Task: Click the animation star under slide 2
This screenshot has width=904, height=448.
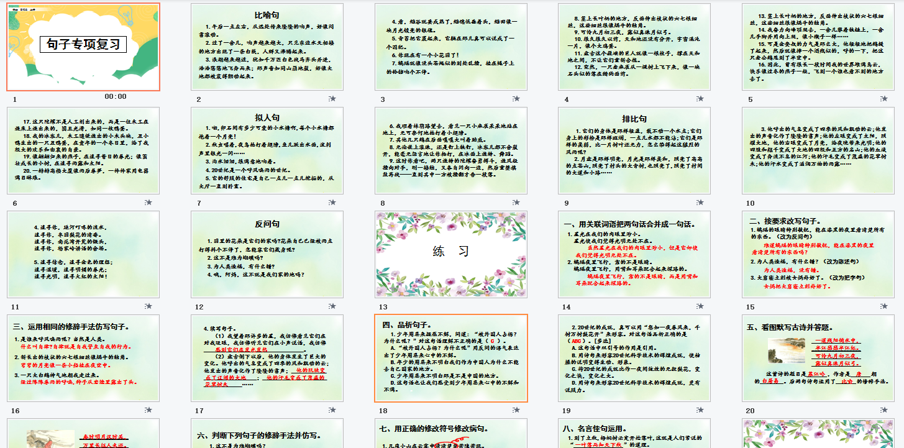Action: pos(333,99)
